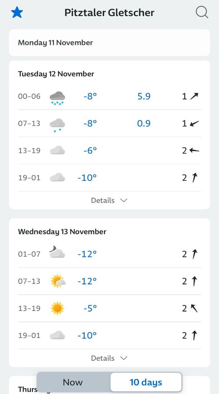Select the Tuesday 07–13 forecast row
Image resolution: width=219 pixels, height=394 pixels.
click(109, 123)
